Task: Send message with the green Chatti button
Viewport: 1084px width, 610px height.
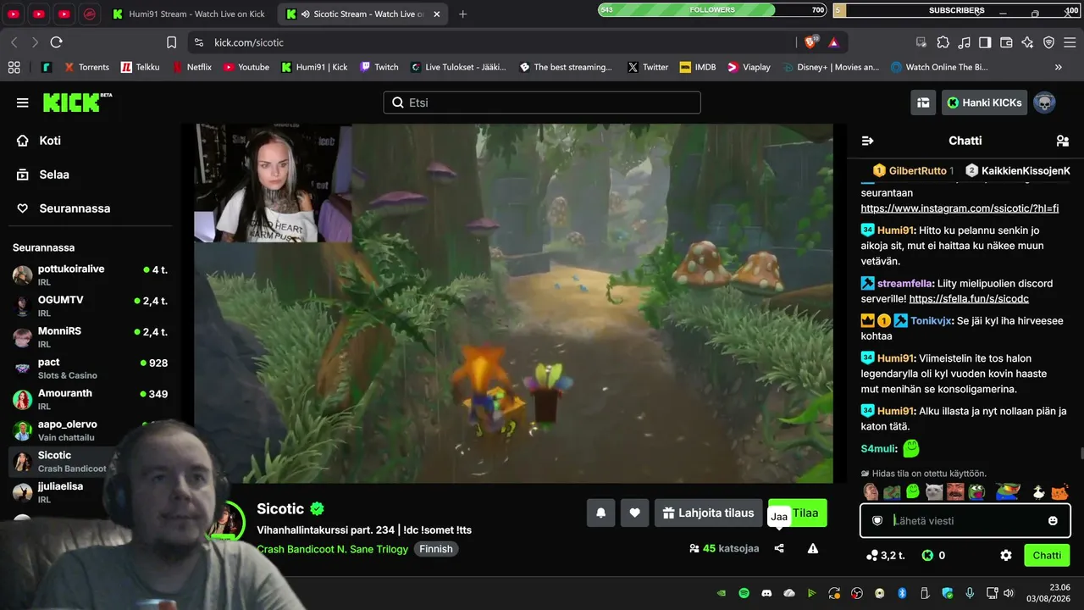Action: click(x=1047, y=556)
